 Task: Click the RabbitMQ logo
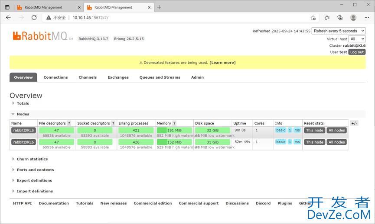point(42,36)
